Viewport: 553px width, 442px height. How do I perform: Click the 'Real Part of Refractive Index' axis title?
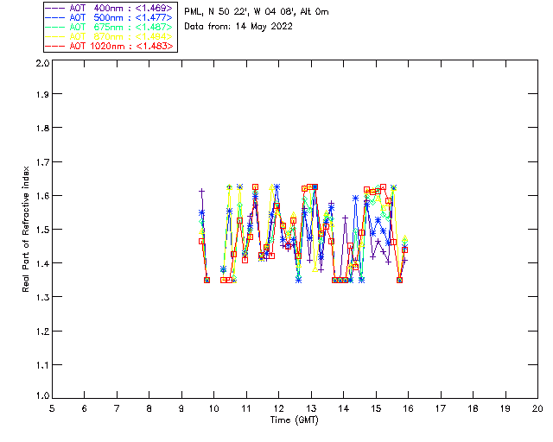point(26,229)
